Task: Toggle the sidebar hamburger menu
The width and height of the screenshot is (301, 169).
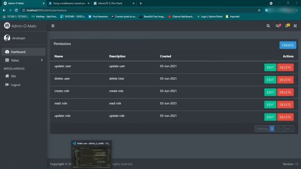Action: tap(53, 26)
